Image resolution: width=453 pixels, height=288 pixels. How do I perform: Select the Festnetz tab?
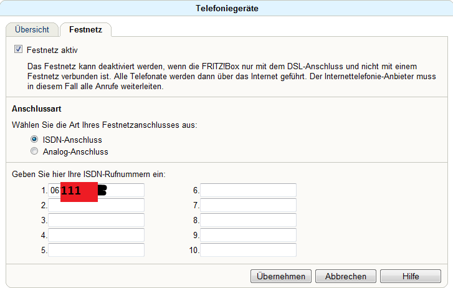pos(85,29)
